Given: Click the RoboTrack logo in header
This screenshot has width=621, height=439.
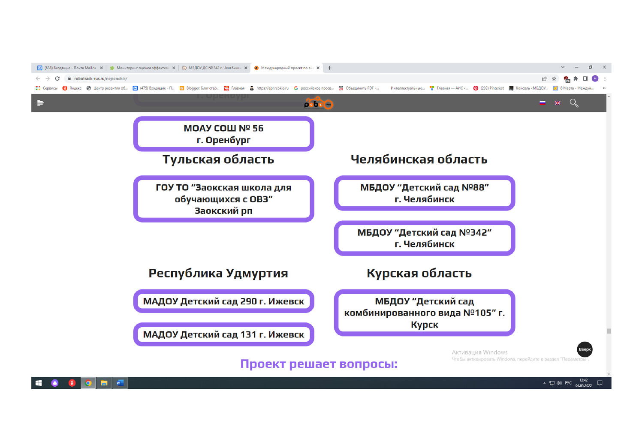Looking at the screenshot, I should [318, 104].
